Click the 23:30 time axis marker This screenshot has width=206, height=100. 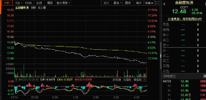[x=35, y=97]
